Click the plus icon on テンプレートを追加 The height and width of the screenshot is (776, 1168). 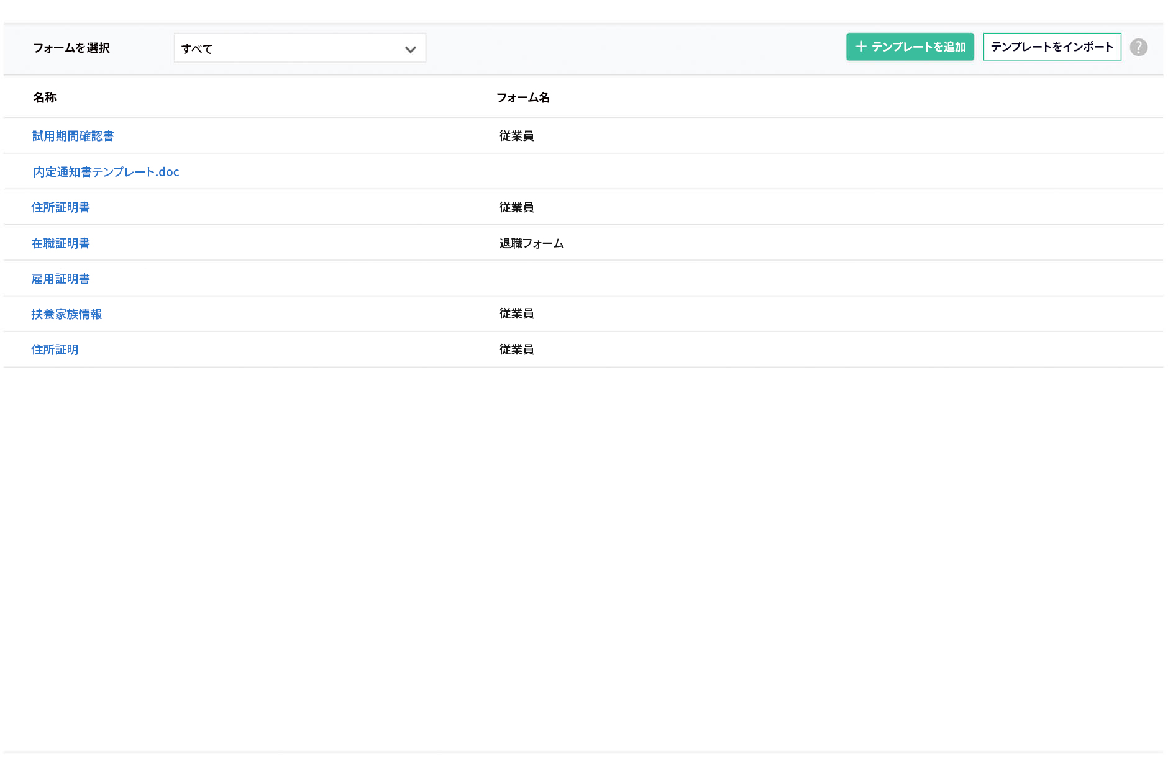(x=861, y=47)
